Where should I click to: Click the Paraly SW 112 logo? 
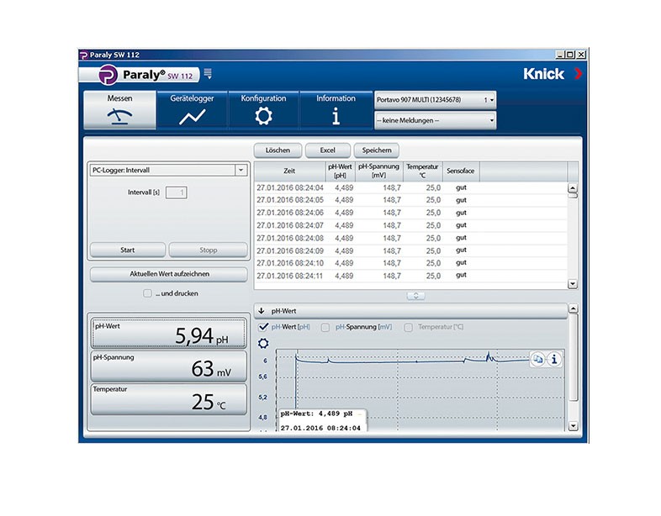pyautogui.click(x=139, y=75)
